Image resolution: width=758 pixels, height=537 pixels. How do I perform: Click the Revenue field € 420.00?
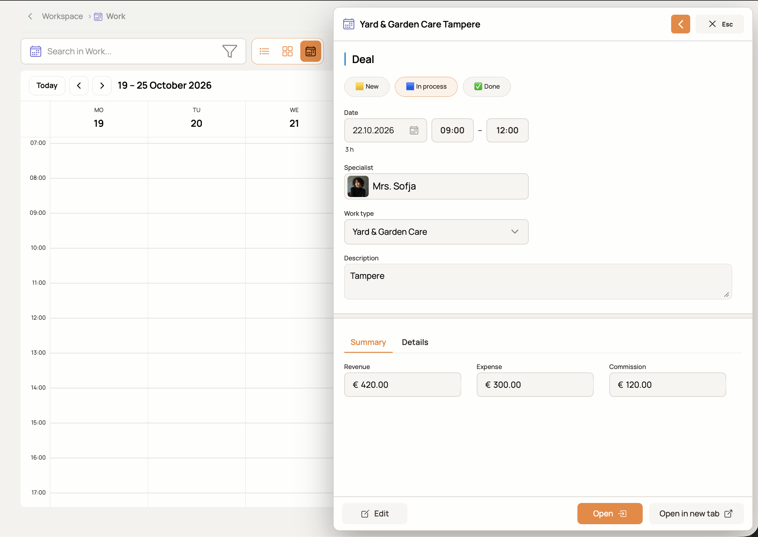coord(402,385)
